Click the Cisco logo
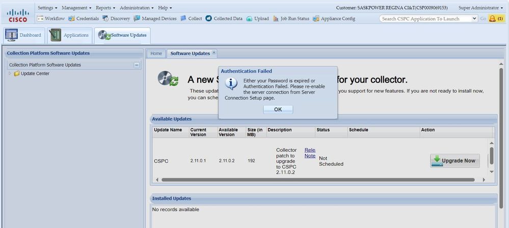The width and height of the screenshot is (509, 228). [x=18, y=15]
